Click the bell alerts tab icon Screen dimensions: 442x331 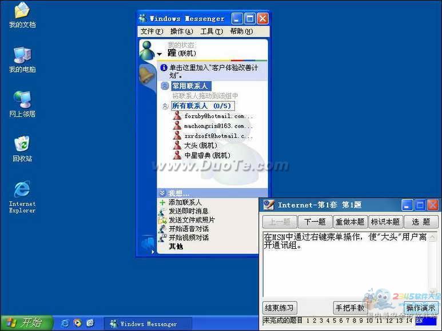click(146, 75)
